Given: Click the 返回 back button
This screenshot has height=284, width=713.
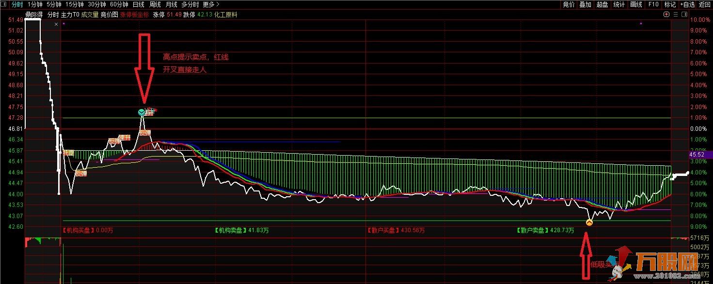Looking at the screenshot, I should pyautogui.click(x=704, y=4).
